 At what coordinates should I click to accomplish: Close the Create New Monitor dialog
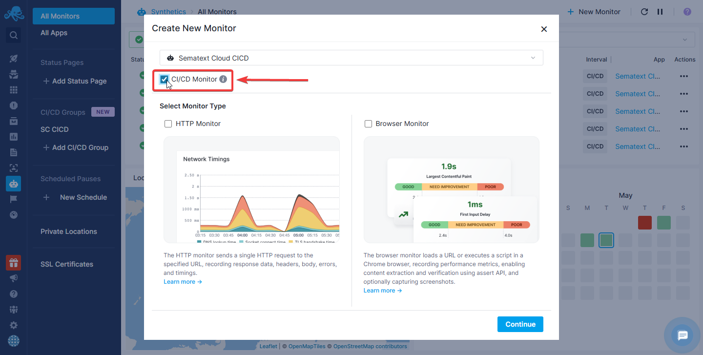(x=544, y=29)
